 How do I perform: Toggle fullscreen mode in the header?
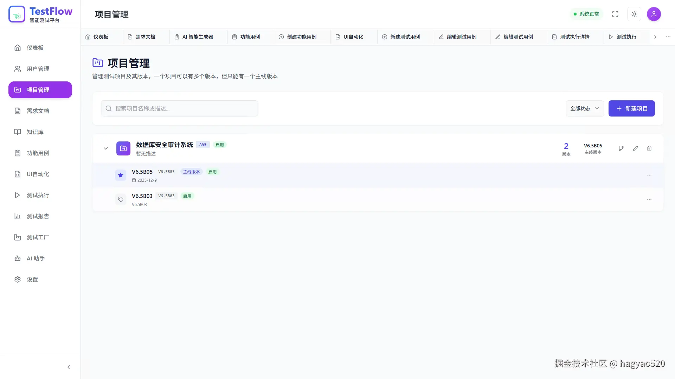(615, 14)
